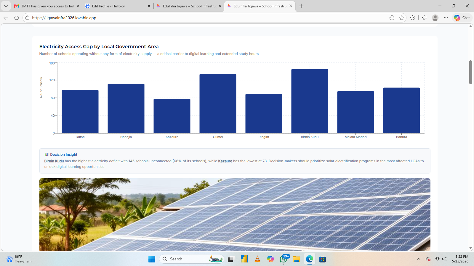
Task: Click the page vertical scrollbar thumb
Action: click(x=470, y=72)
